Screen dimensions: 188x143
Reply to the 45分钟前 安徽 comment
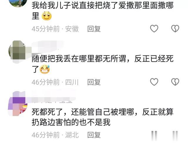click(94, 29)
